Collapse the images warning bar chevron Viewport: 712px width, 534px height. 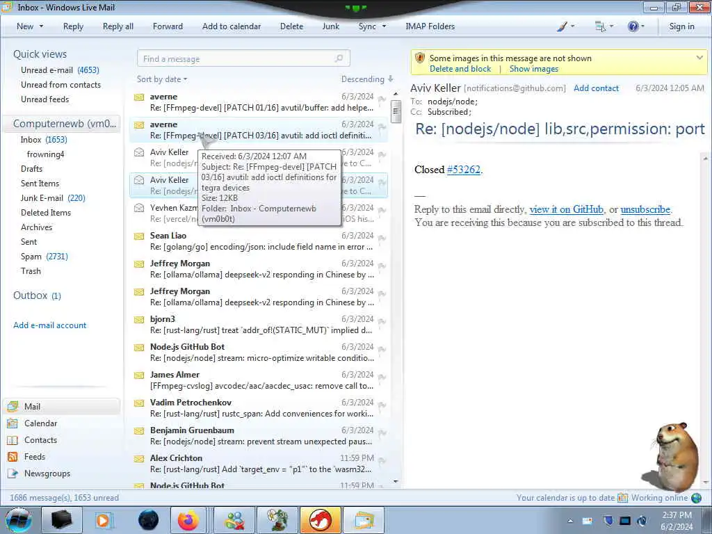[x=699, y=58]
